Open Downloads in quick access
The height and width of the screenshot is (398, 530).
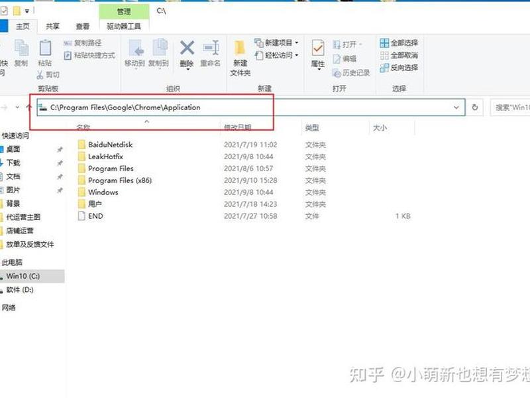pyautogui.click(x=13, y=163)
